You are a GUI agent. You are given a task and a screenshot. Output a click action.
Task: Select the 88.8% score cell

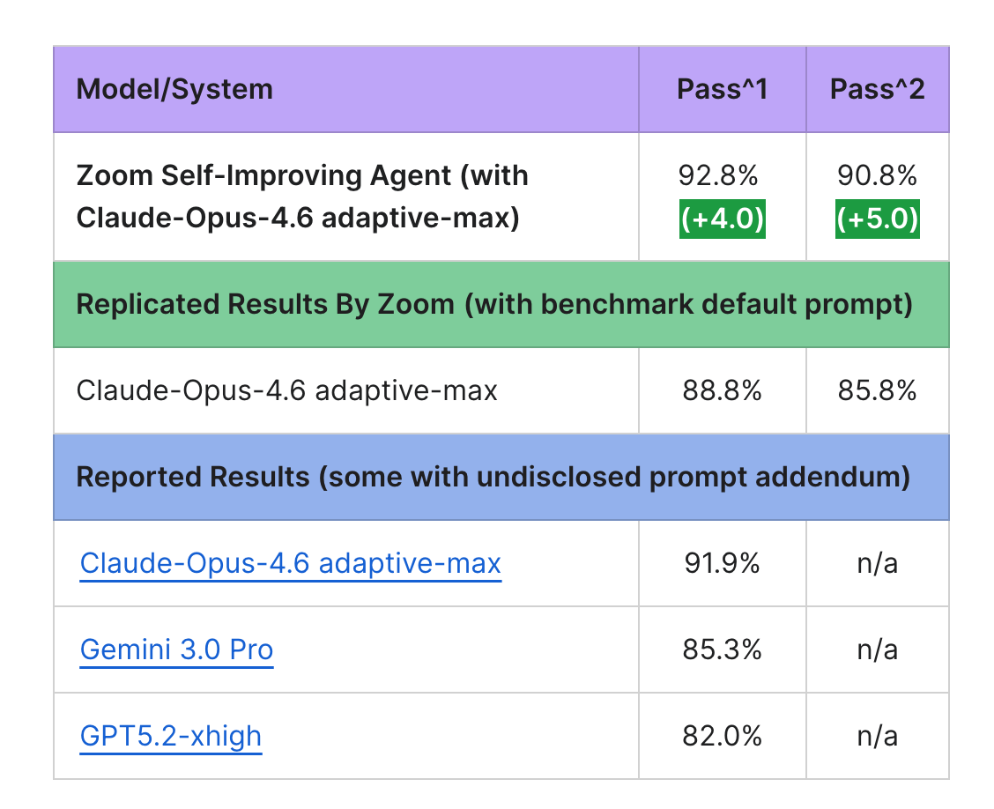(x=722, y=390)
